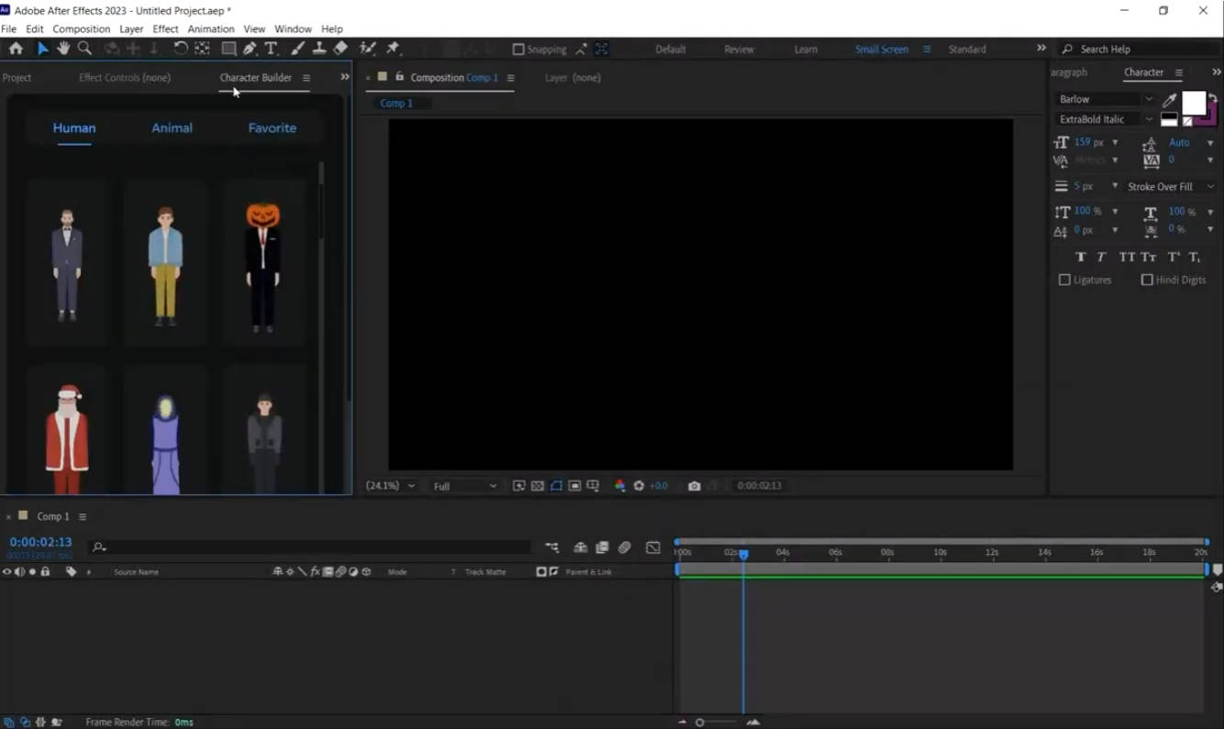Select the Pen tool
Screen dimensions: 1224x729
250,49
